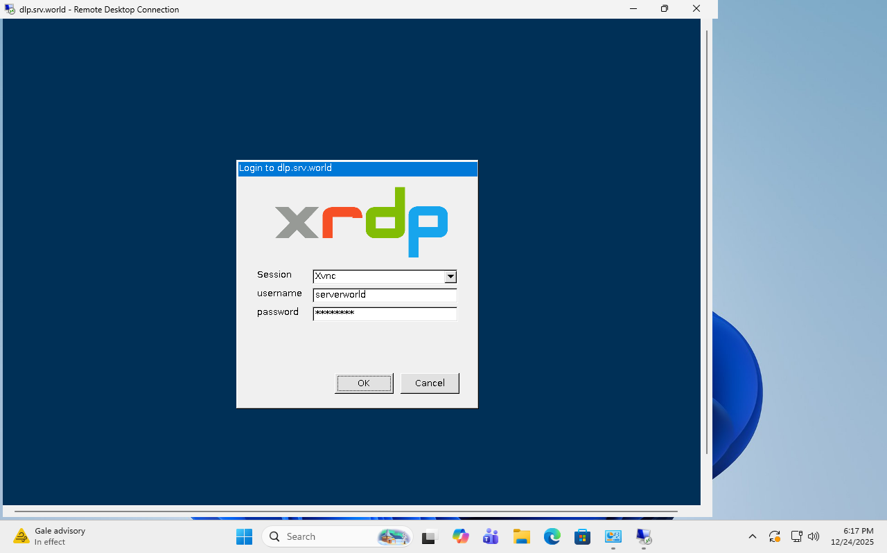Open the Microsoft Copilot icon on taskbar
This screenshot has height=553, width=887.
click(x=461, y=536)
